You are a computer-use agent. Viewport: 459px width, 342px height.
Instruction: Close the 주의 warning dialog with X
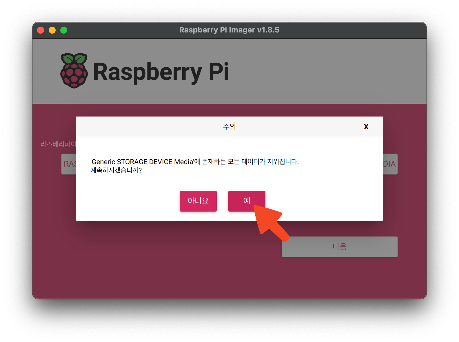click(366, 127)
